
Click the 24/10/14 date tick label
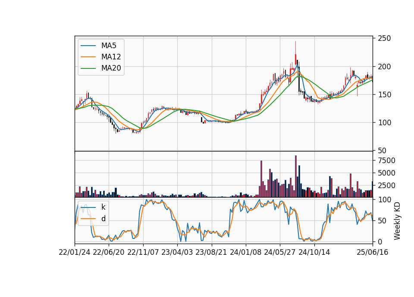click(x=314, y=252)
